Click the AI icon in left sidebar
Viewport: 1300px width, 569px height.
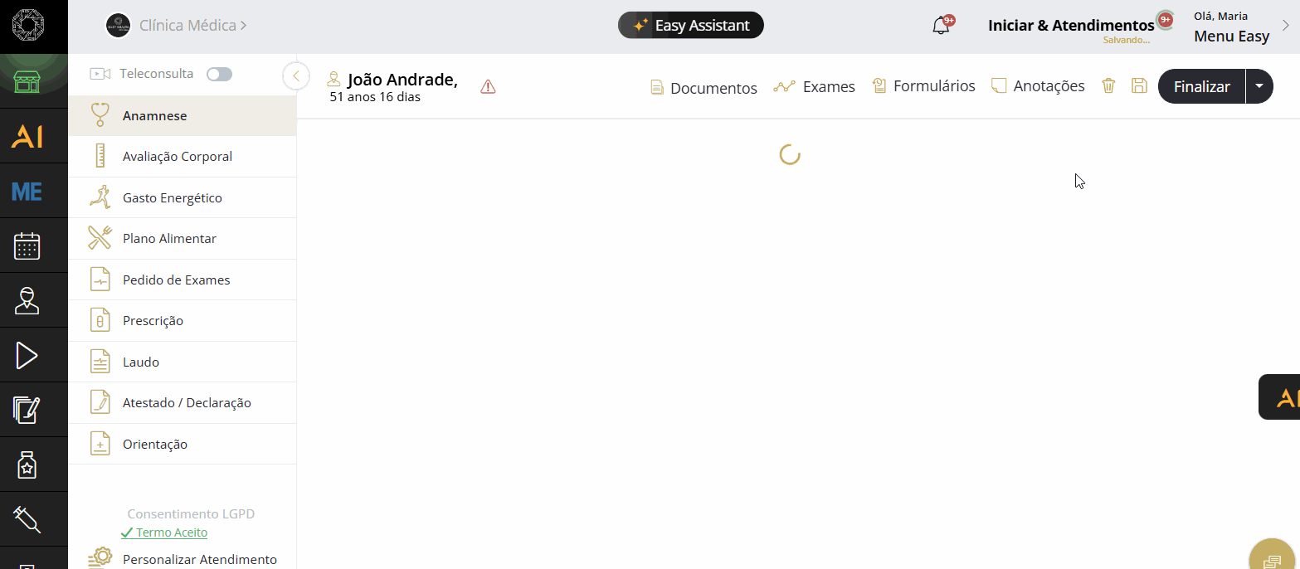[x=27, y=137]
